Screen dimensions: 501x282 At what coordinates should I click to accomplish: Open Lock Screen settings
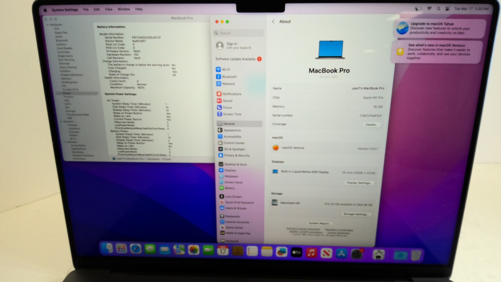coord(231,196)
